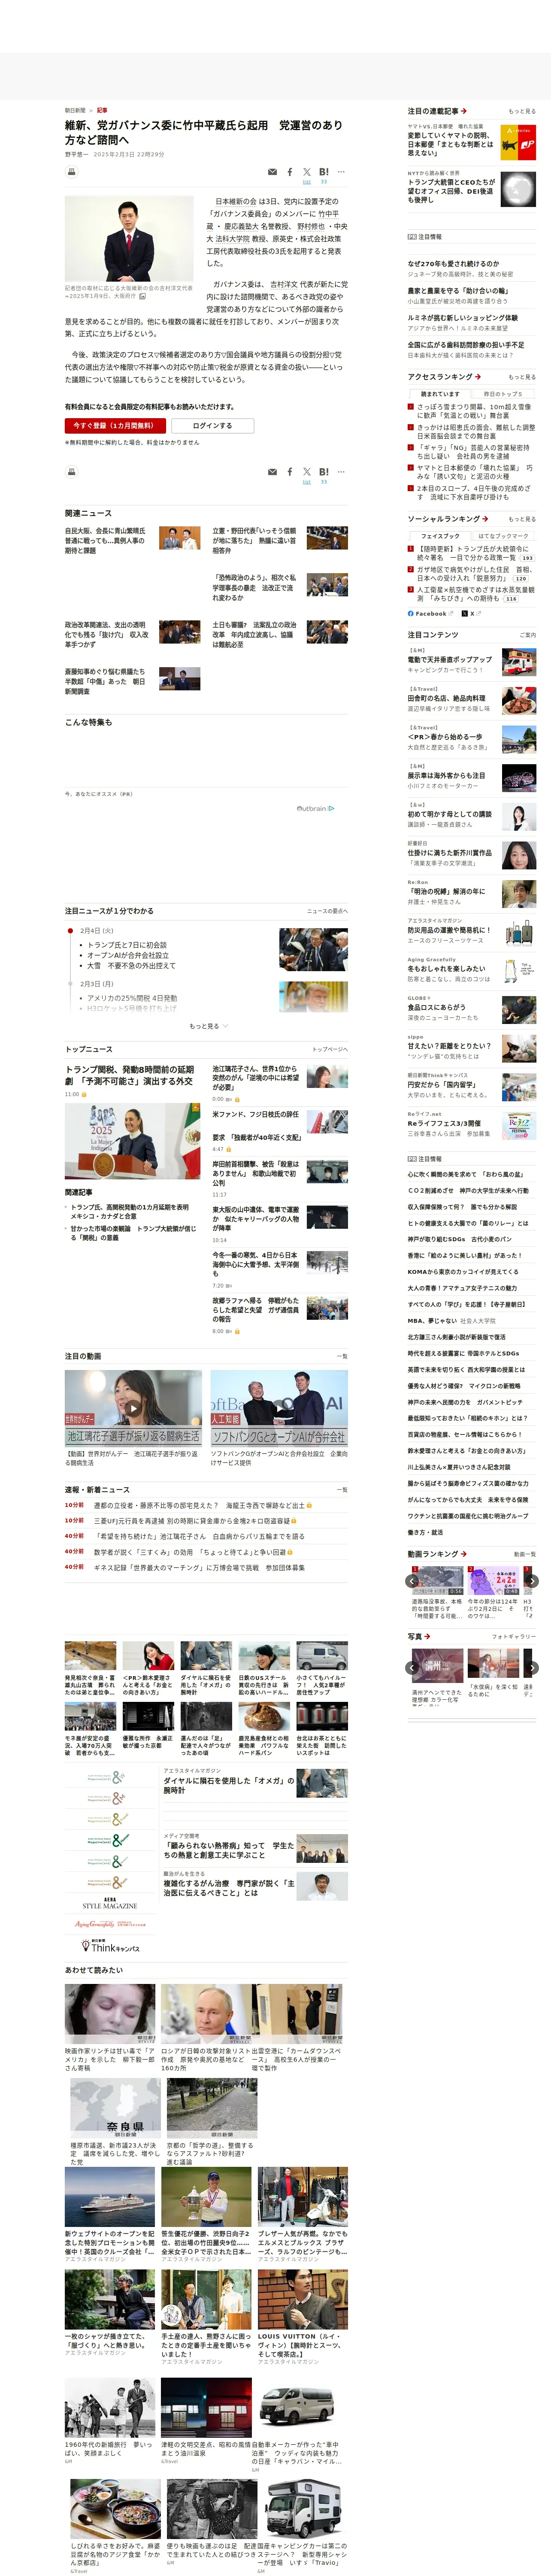Open the top three-dots more-sharing menu
This screenshot has width=551, height=2576.
[341, 172]
